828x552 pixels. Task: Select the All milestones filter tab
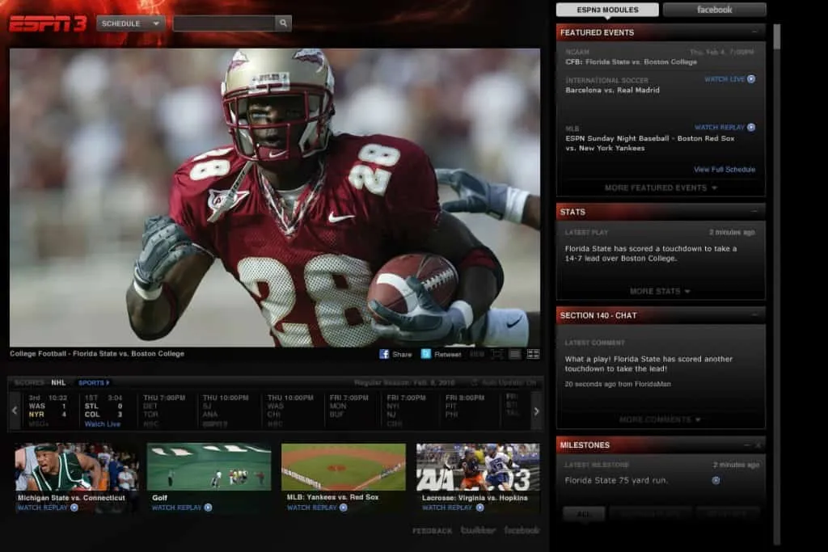584,513
